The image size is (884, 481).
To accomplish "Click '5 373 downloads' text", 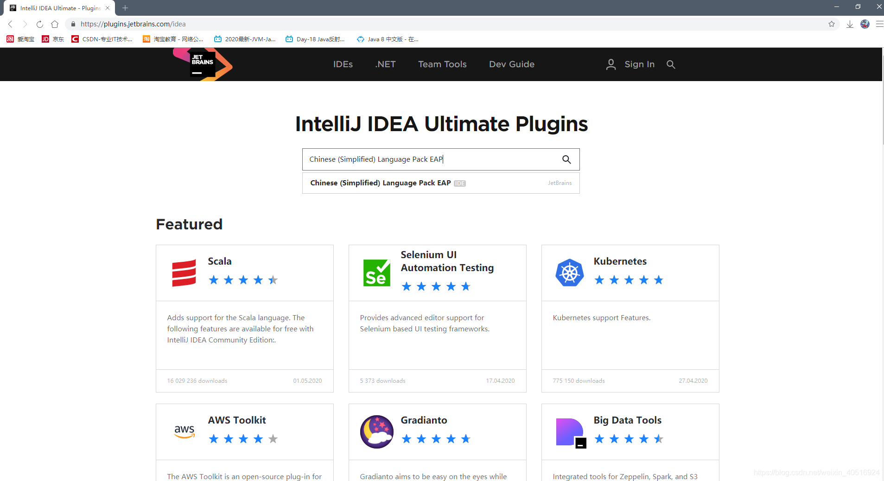I will click(382, 381).
